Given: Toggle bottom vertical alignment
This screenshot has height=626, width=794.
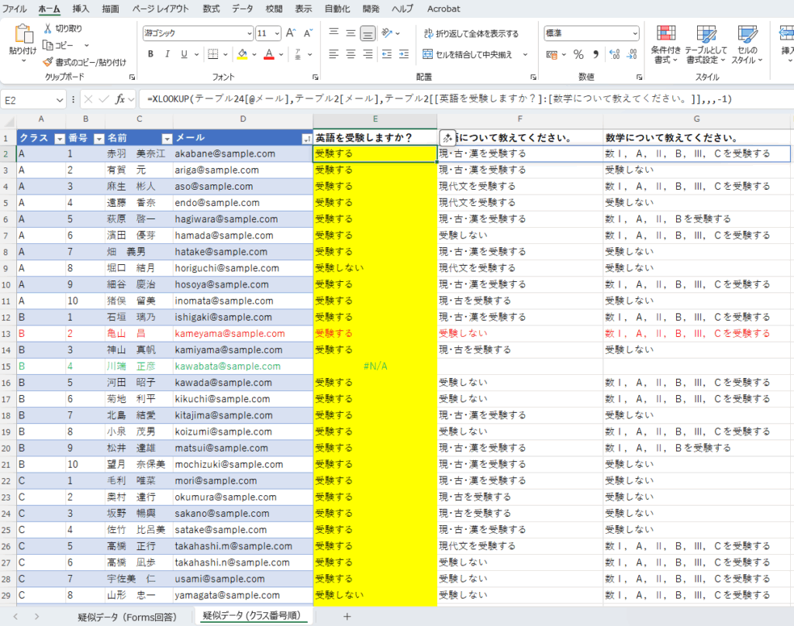Looking at the screenshot, I should (x=368, y=33).
